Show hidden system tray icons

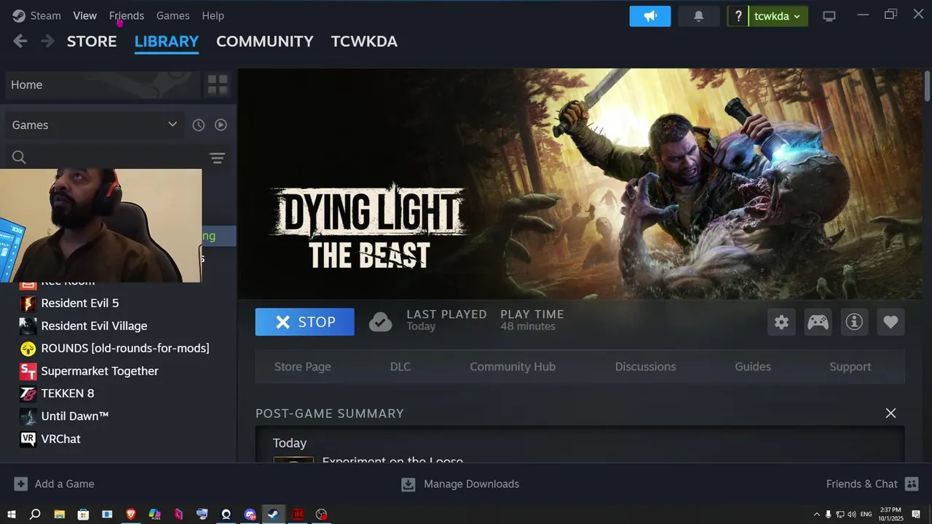coord(816,515)
